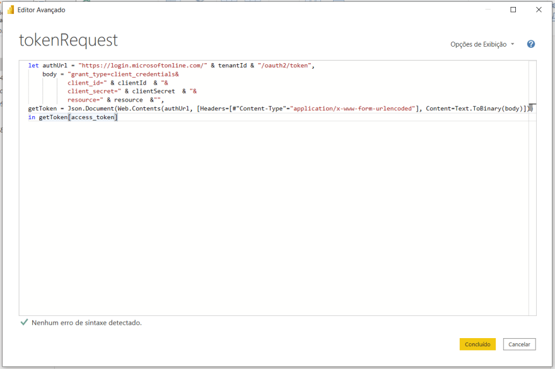
Task: Place cursor on the body variable
Action: 49,74
